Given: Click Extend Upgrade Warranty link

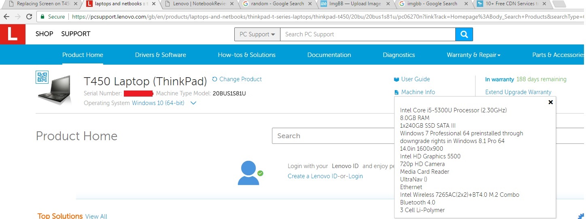Looking at the screenshot, I should 518,92.
